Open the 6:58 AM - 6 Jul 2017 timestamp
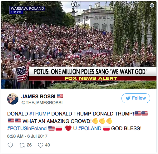The height and width of the screenshot is (154, 158). [27, 136]
